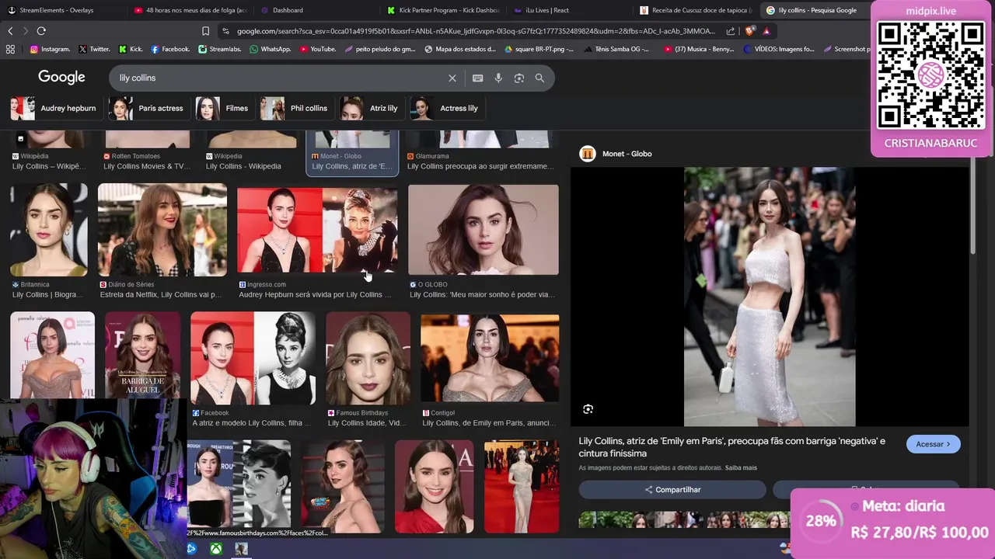
Task: Open Google Lens search by image icon
Action: (x=519, y=78)
